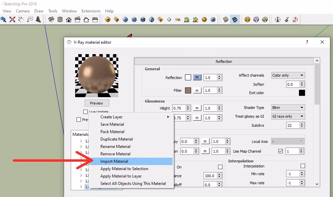Expand the selected material tree row
Image resolution: width=333 pixels, height=197 pixels.
pyautogui.click(x=81, y=187)
